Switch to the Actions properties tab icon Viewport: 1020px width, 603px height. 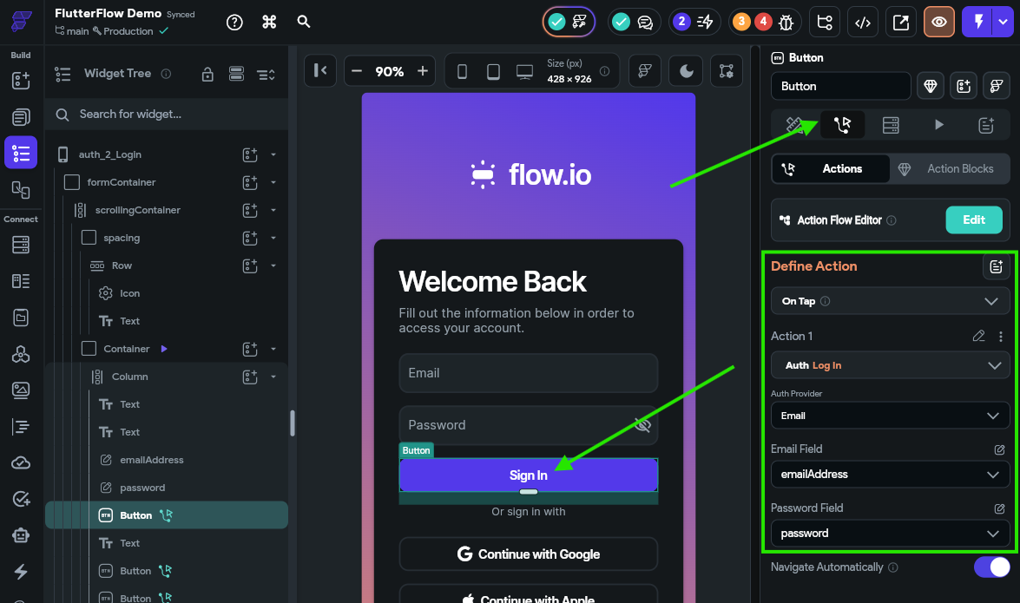pos(842,125)
